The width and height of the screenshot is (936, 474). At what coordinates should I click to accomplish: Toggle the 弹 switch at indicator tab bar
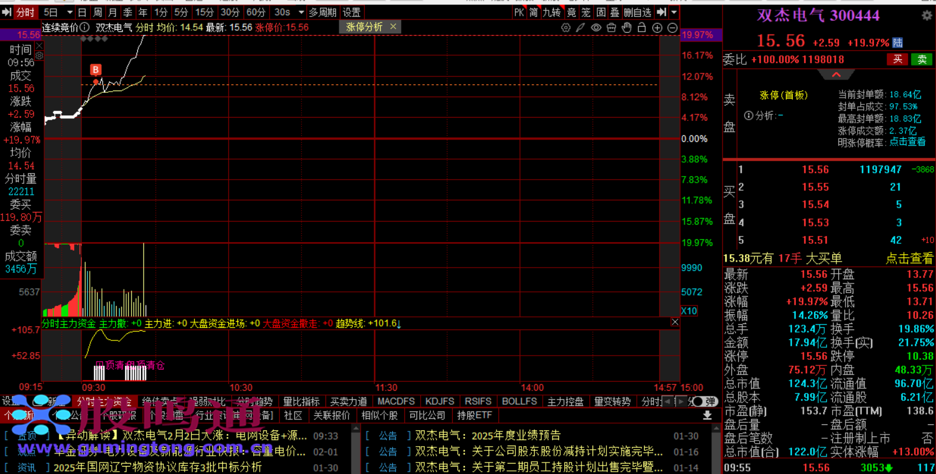tap(704, 402)
